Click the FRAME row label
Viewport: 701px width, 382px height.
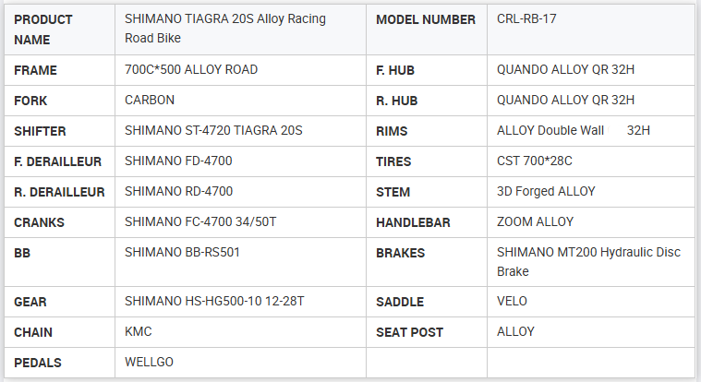36,70
